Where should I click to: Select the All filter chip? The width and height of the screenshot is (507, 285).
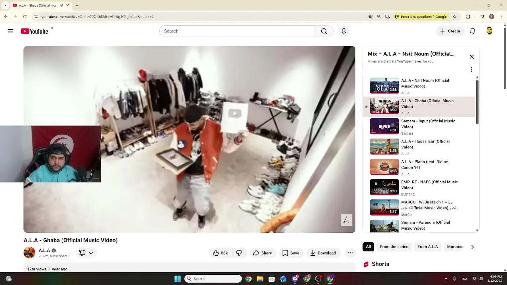tap(368, 247)
